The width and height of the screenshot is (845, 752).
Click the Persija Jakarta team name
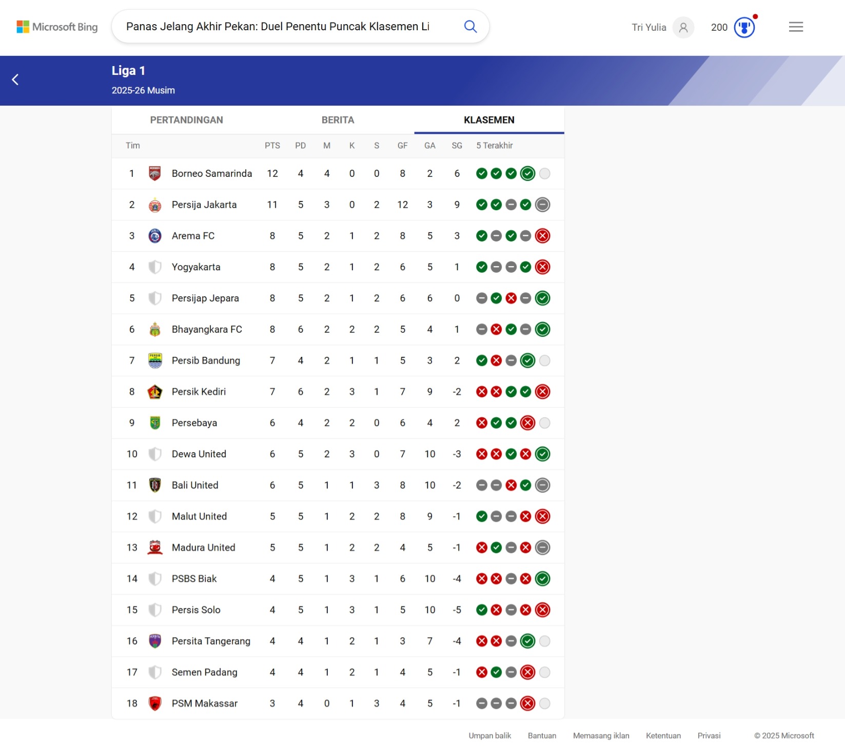(x=204, y=205)
